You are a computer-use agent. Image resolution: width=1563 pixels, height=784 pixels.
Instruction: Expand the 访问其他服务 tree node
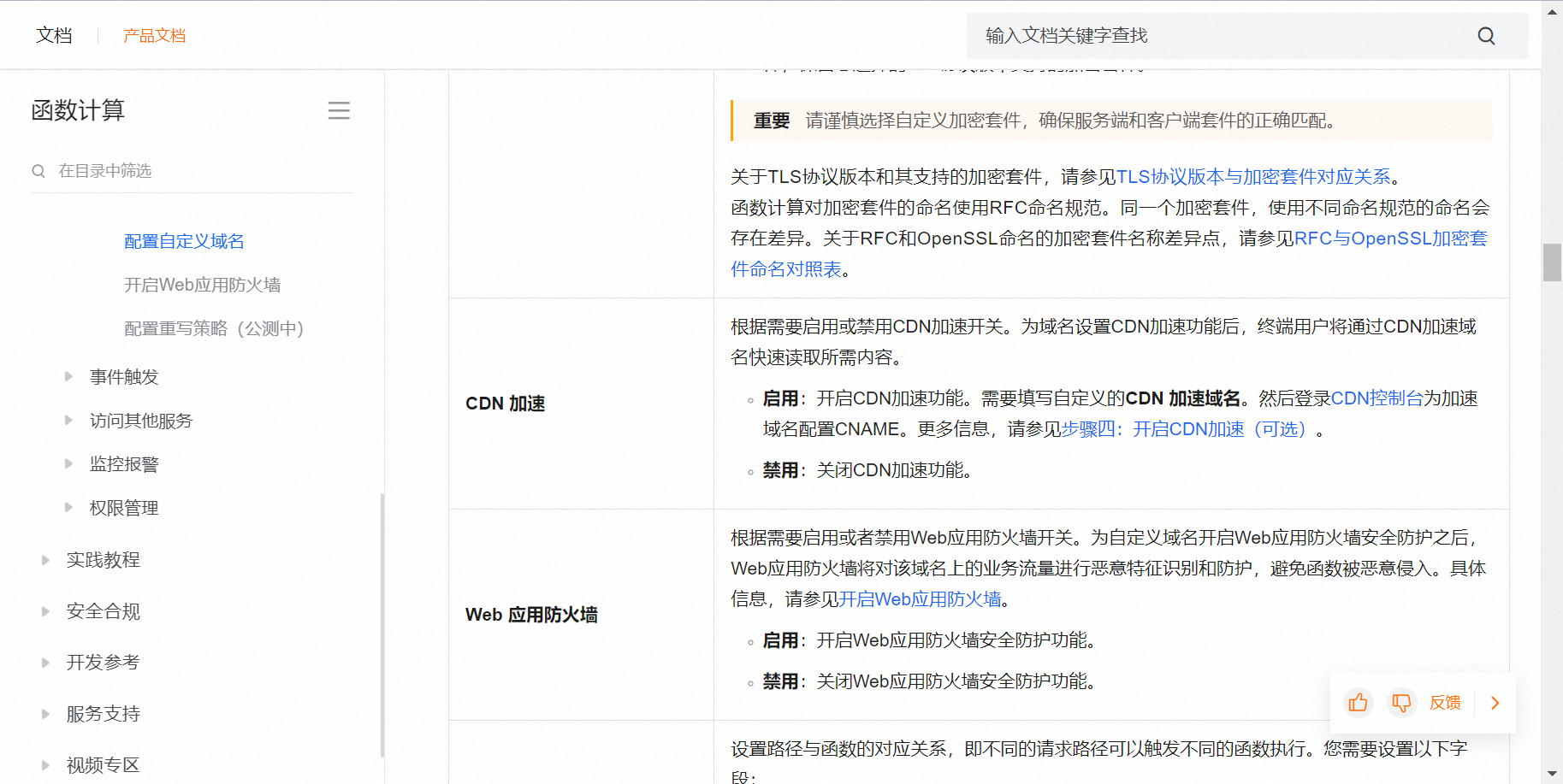(68, 420)
